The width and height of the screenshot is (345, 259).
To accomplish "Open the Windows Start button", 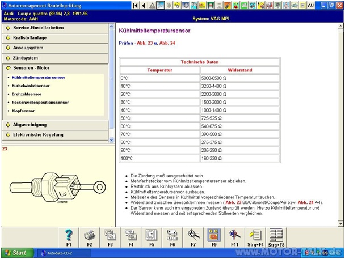I will click(15, 253).
